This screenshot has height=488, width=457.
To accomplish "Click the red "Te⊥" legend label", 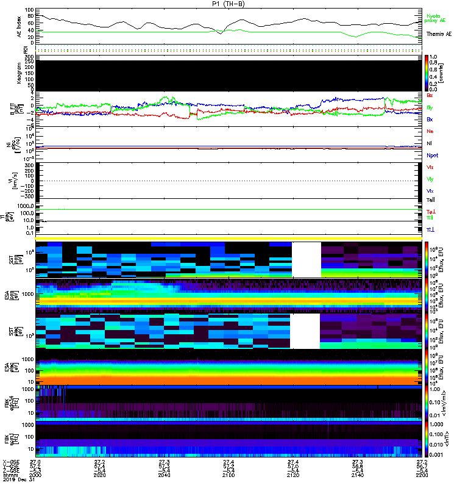I will [431, 212].
